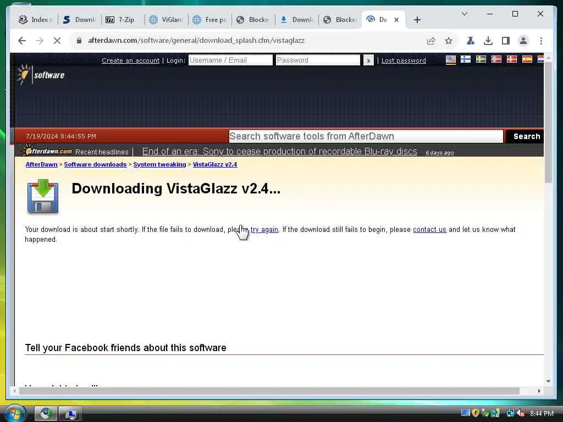The height and width of the screenshot is (422, 563).
Task: Switch to the ViGlance tab
Action: pos(167,20)
